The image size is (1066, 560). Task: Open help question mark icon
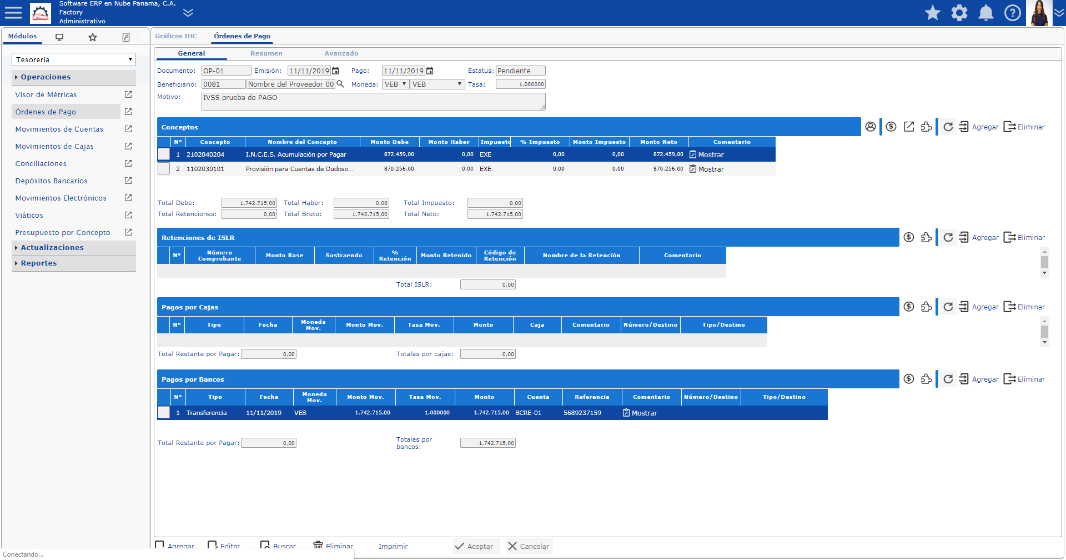click(1013, 13)
